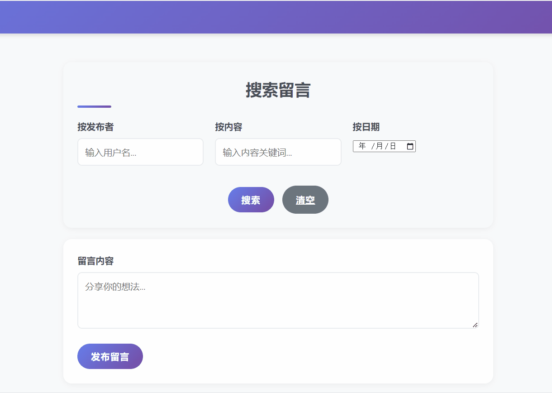This screenshot has height=393, width=552.
Task: Click the 按日期 field label
Action: click(x=366, y=127)
